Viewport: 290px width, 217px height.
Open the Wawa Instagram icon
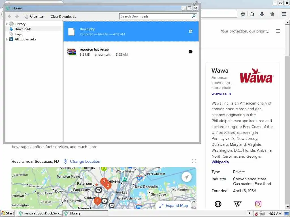coord(258,204)
